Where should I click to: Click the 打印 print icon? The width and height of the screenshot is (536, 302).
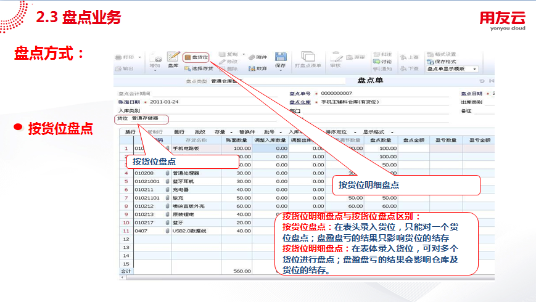click(x=118, y=57)
